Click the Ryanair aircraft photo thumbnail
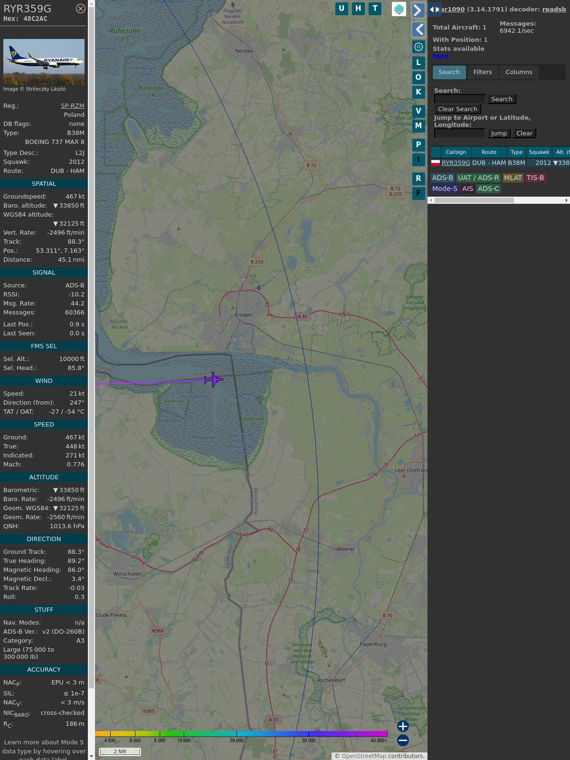Image resolution: width=570 pixels, height=760 pixels. coord(44,62)
